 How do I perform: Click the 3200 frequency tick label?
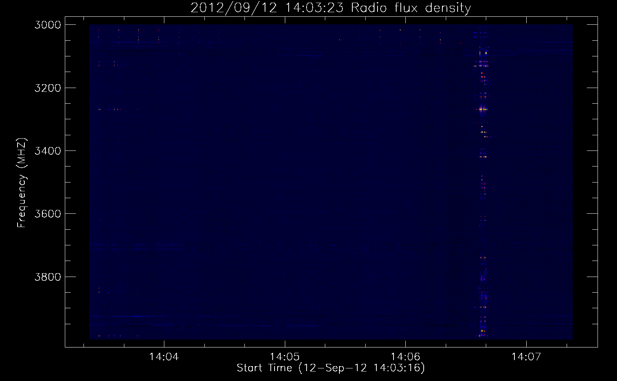coord(48,88)
